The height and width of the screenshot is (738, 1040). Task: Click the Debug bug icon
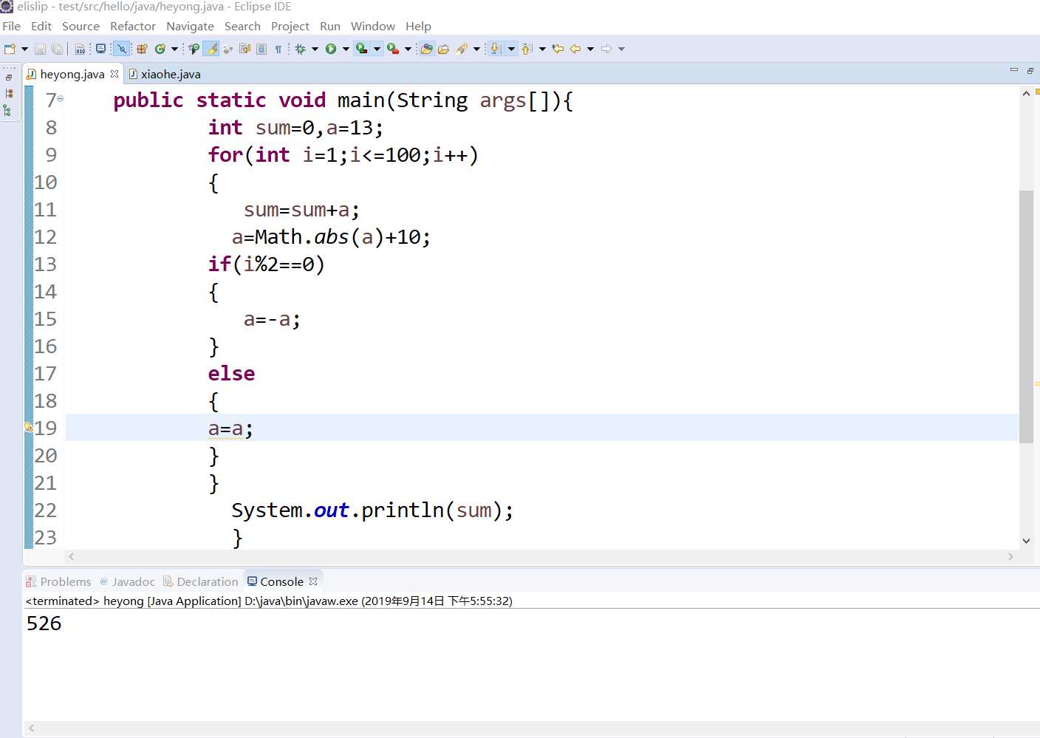click(x=300, y=49)
